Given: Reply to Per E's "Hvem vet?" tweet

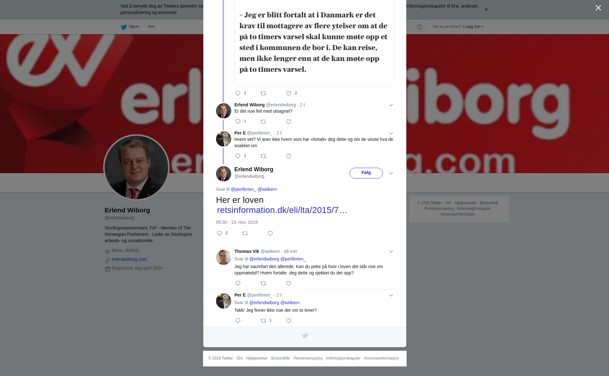Looking at the screenshot, I should (x=238, y=156).
